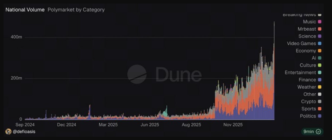Show only the Mrbeast legend entry
Screen dimensions: 332x140
coord(307,29)
